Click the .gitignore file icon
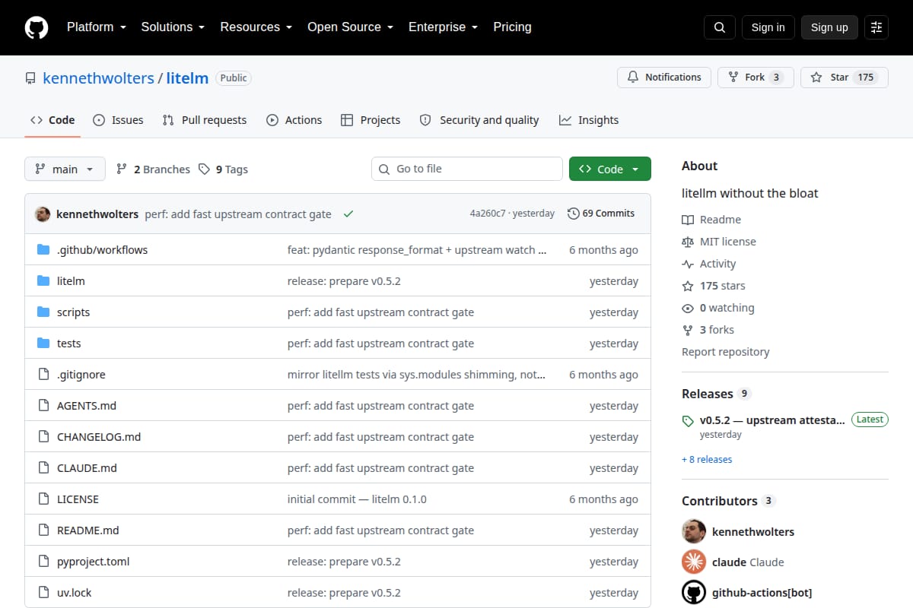The width and height of the screenshot is (913, 608). point(43,375)
